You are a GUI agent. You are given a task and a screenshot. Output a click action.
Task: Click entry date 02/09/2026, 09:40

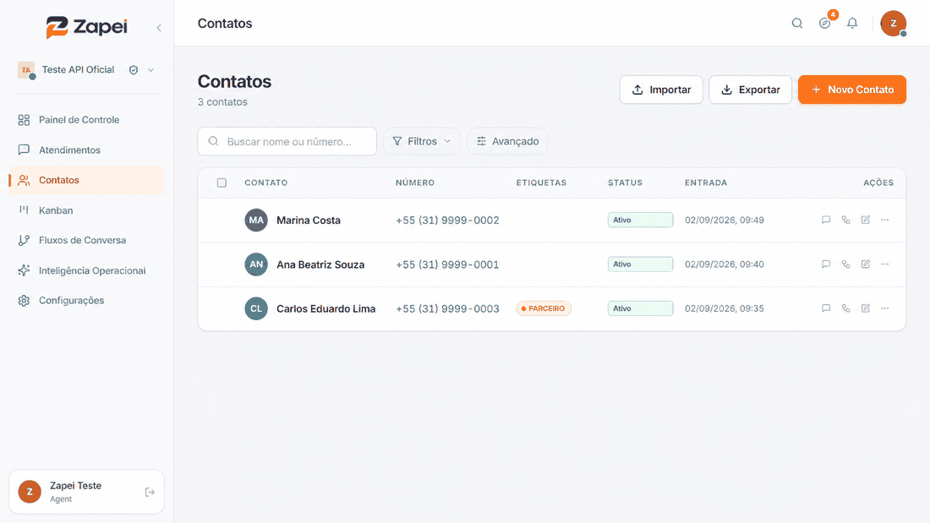pyautogui.click(x=725, y=264)
